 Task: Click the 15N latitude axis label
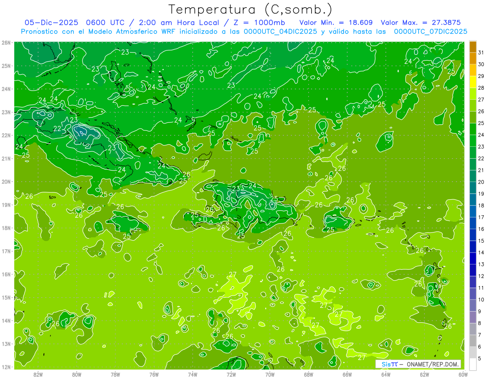click(x=6, y=297)
